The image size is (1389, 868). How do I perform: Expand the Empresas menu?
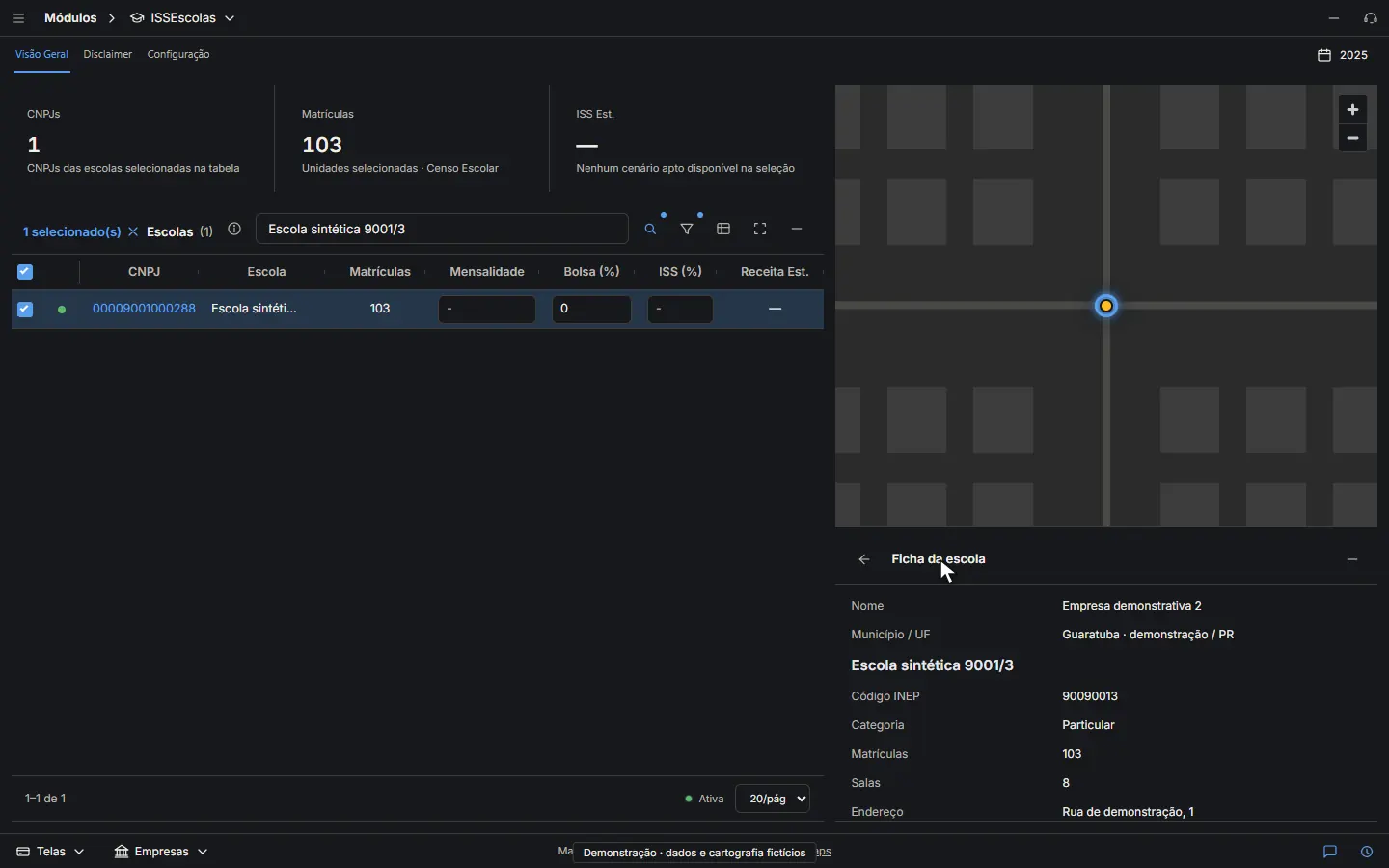click(x=161, y=852)
